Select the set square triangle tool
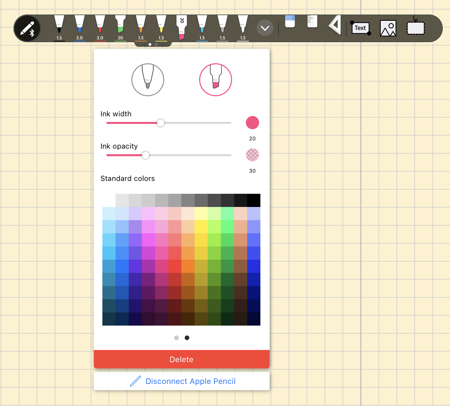This screenshot has width=450, height=406. [x=334, y=25]
